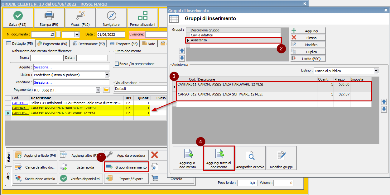Move article row up using right-side arrow
This screenshot has width=390, height=195.
[x=384, y=102]
